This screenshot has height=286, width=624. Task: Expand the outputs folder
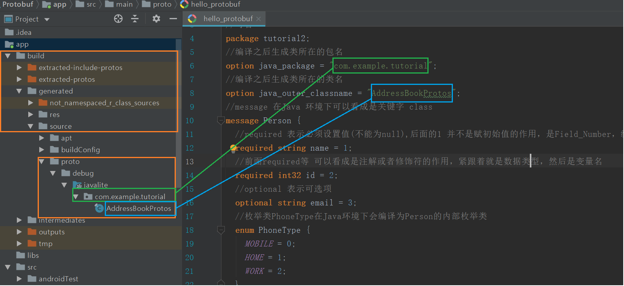click(x=19, y=232)
